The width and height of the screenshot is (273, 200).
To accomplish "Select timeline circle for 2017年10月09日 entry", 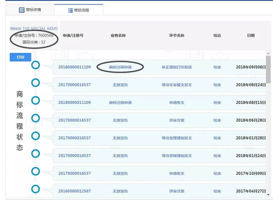I will click(x=36, y=172).
